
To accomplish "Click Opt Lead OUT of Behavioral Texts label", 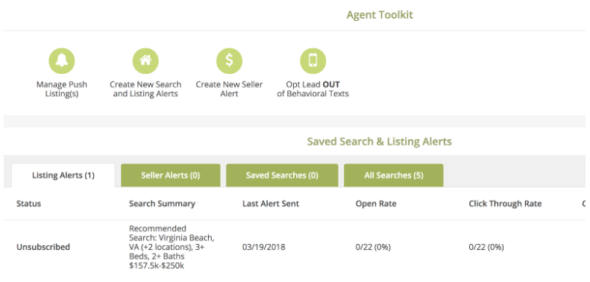I will pos(313,89).
